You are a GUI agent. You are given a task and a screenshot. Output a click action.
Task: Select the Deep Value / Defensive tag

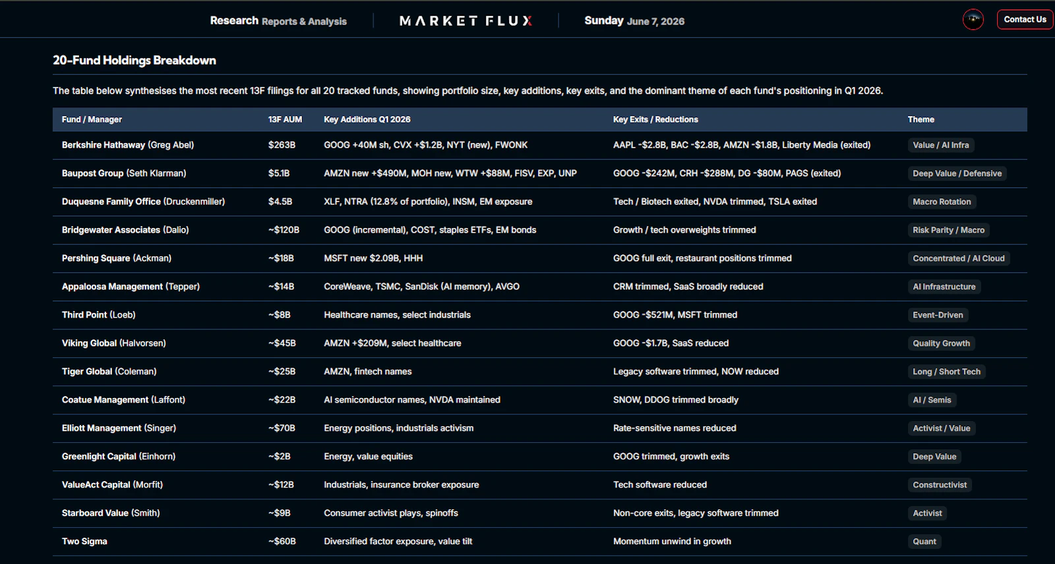[x=957, y=173]
